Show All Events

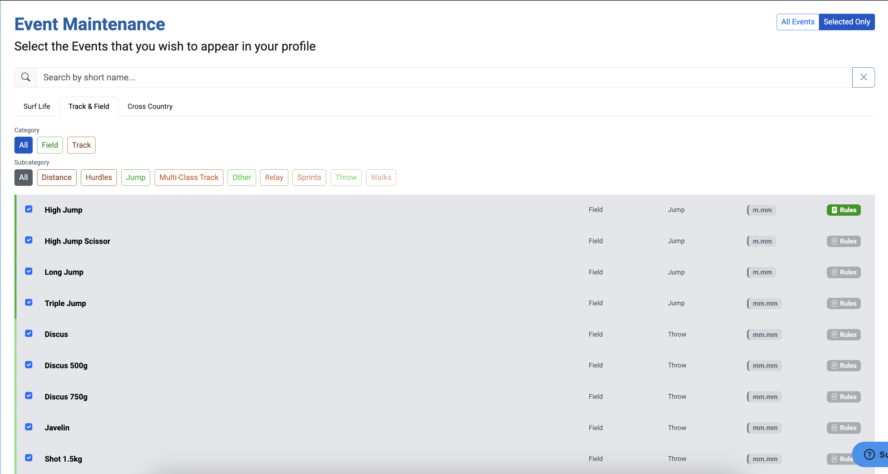798,22
